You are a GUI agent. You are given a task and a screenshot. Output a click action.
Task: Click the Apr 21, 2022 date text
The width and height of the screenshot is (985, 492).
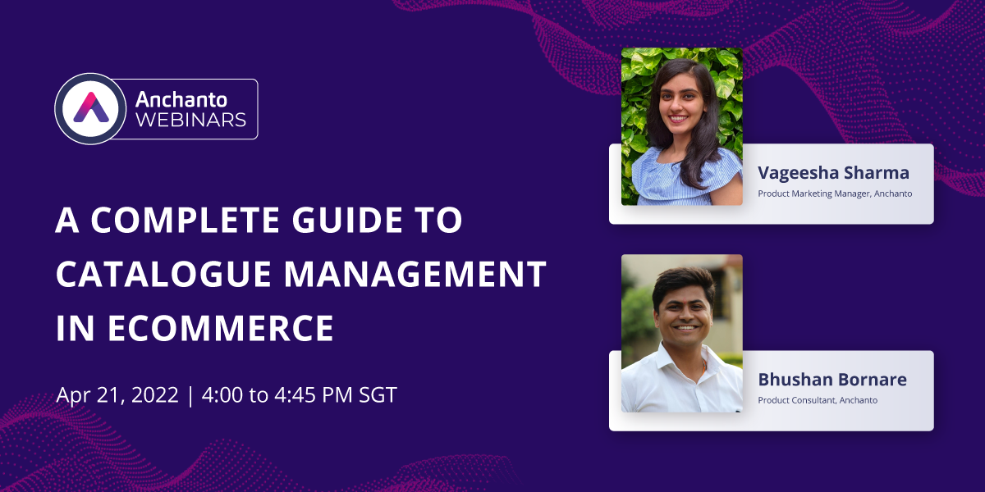(x=118, y=394)
